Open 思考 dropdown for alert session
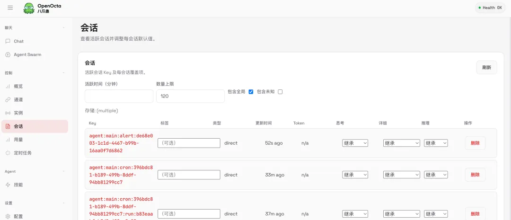 pyautogui.click(x=355, y=143)
